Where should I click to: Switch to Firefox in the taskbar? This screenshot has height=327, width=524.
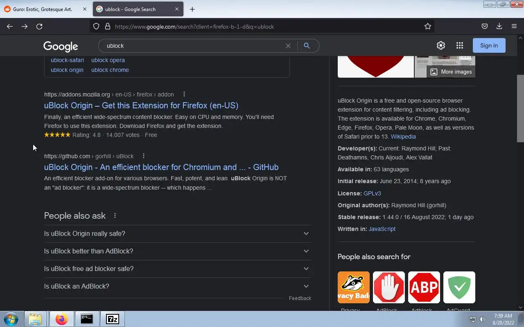point(61,319)
